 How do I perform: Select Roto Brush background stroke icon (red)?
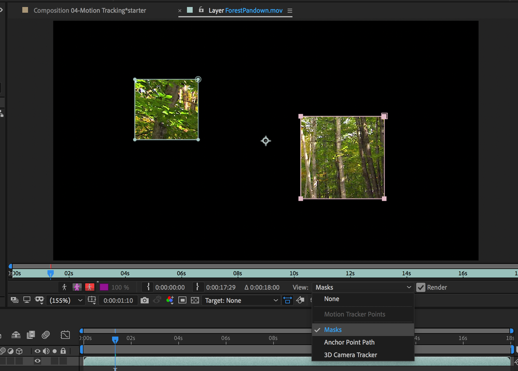tap(90, 287)
